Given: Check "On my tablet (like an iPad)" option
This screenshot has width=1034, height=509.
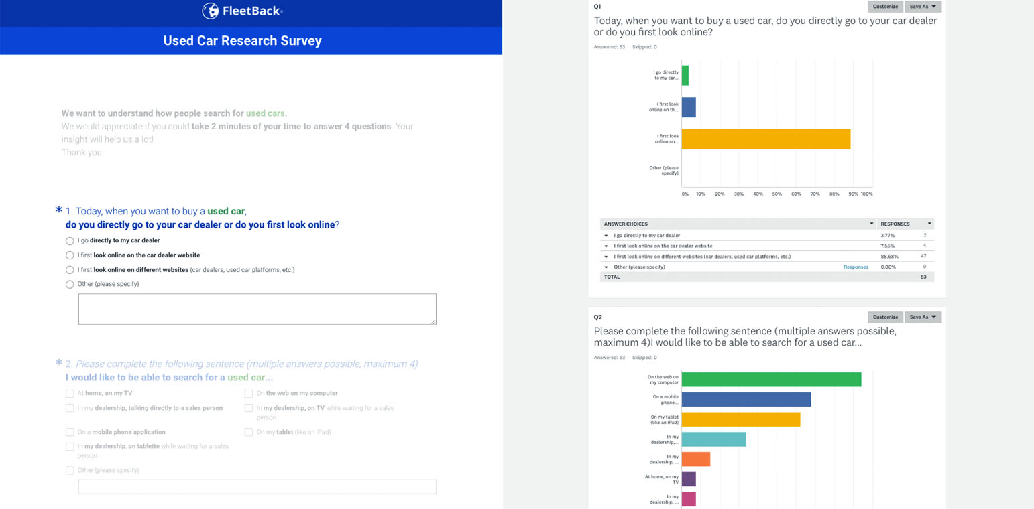Looking at the screenshot, I should [x=249, y=432].
